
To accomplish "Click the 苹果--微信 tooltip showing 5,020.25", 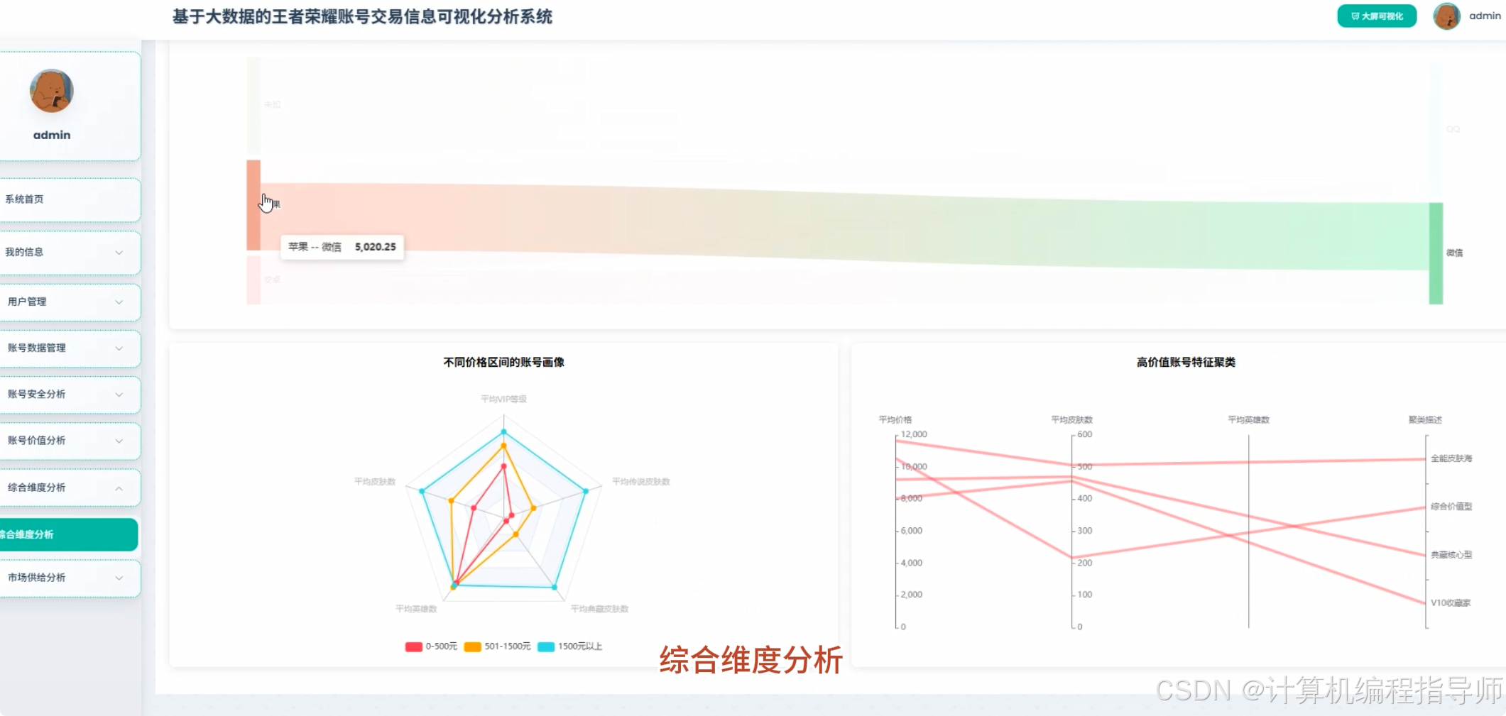I will tap(343, 247).
